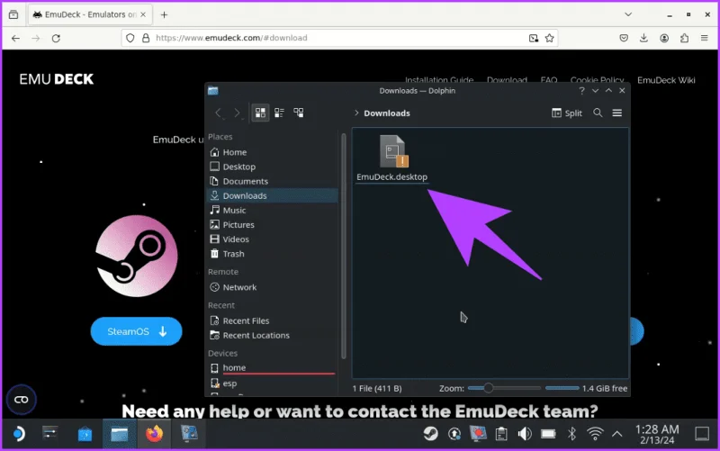This screenshot has height=451, width=720.
Task: Open the application launcher in taskbar
Action: click(18, 434)
